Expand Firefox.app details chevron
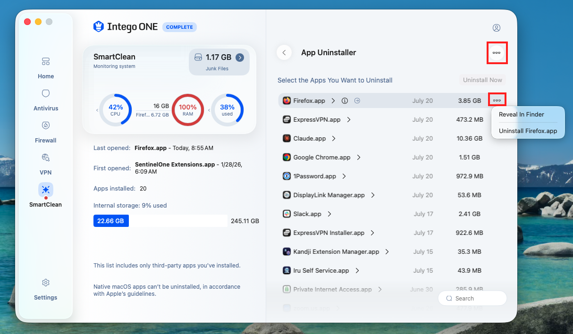The width and height of the screenshot is (573, 334). click(x=333, y=100)
